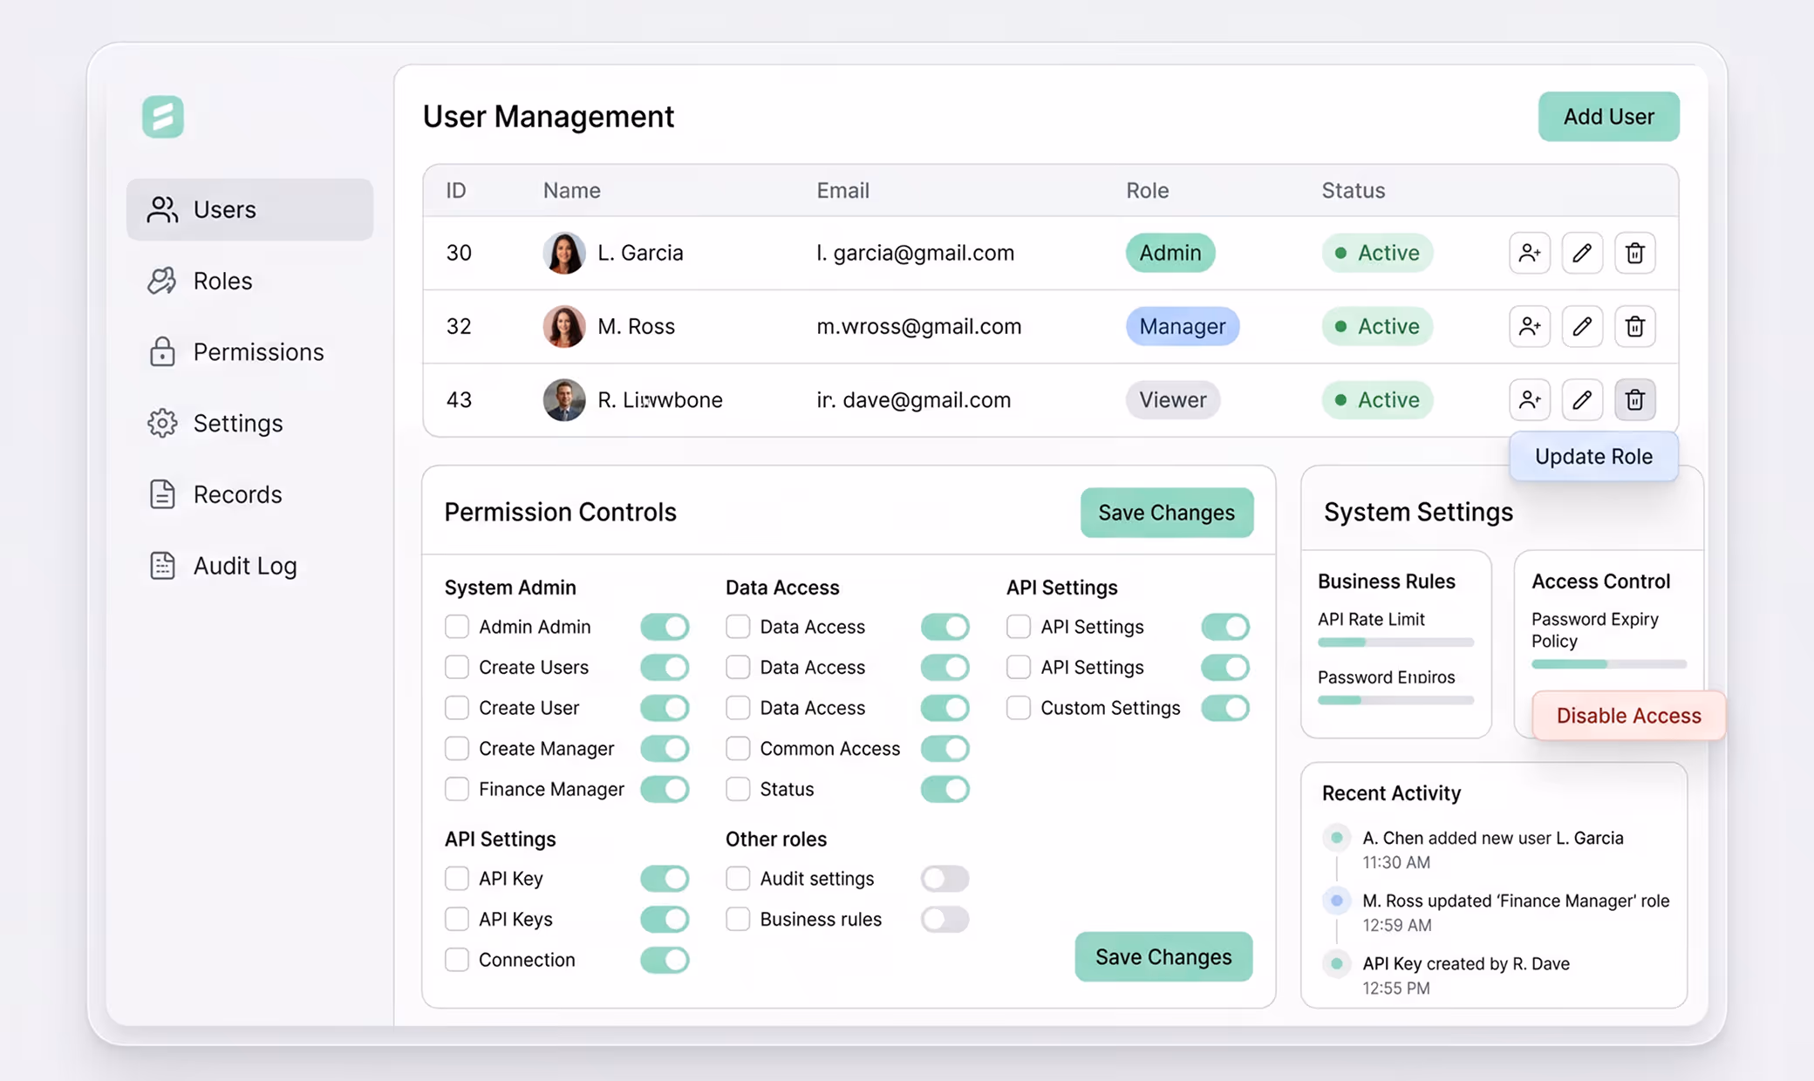Check the Admin Admin checkbox
Viewport: 1814px width, 1081px height.
pyautogui.click(x=457, y=626)
